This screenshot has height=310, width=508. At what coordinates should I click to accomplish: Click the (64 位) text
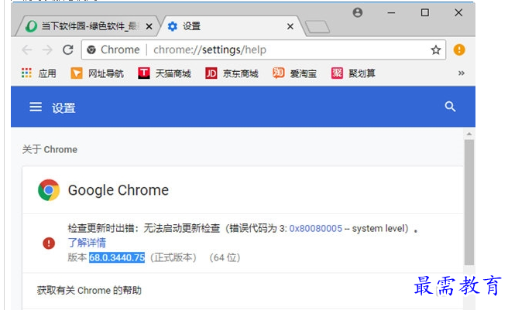(x=225, y=257)
